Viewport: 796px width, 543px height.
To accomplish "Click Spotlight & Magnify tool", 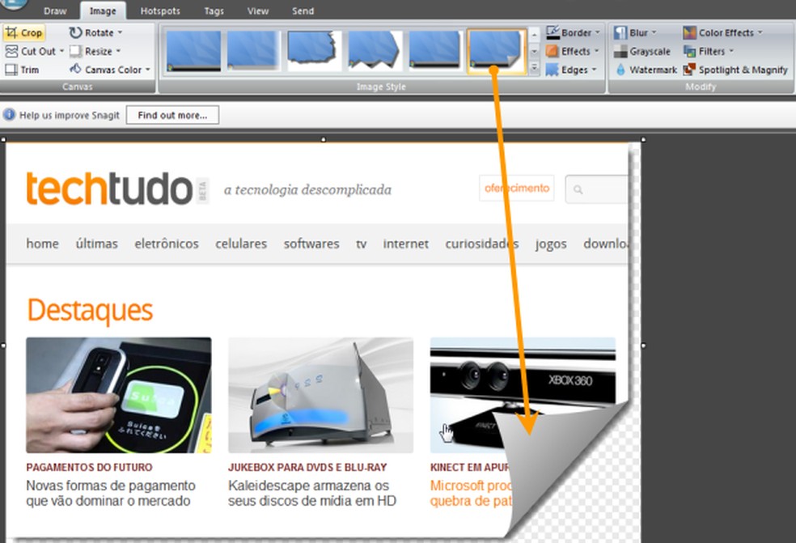I will click(x=735, y=70).
